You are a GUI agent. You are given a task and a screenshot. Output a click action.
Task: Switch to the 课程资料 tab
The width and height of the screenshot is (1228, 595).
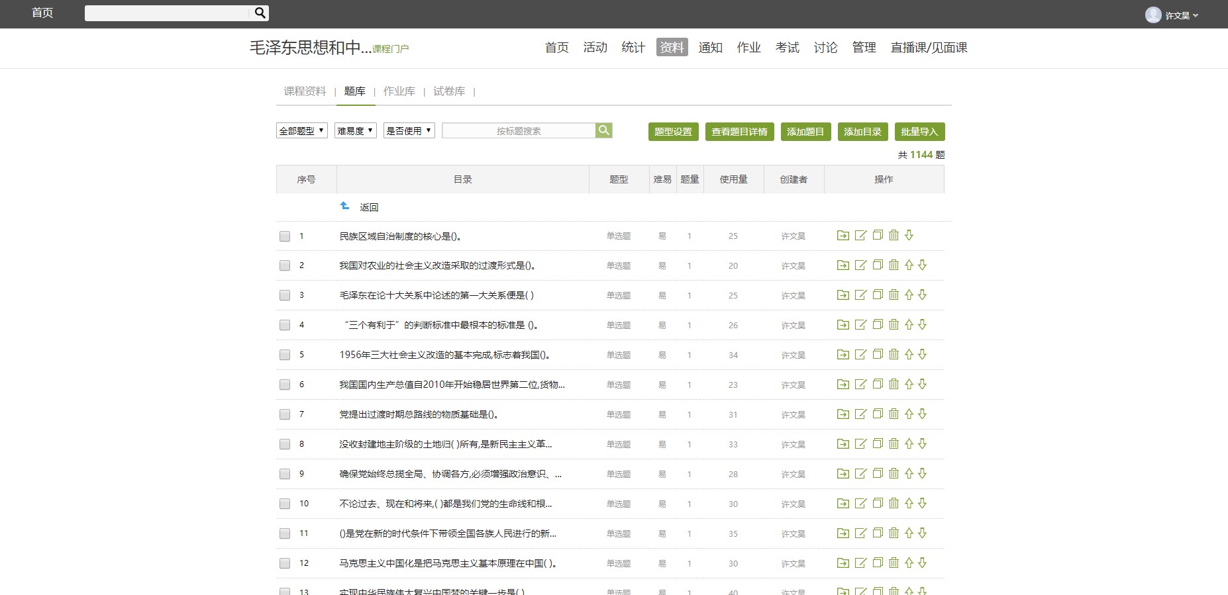[x=305, y=91]
